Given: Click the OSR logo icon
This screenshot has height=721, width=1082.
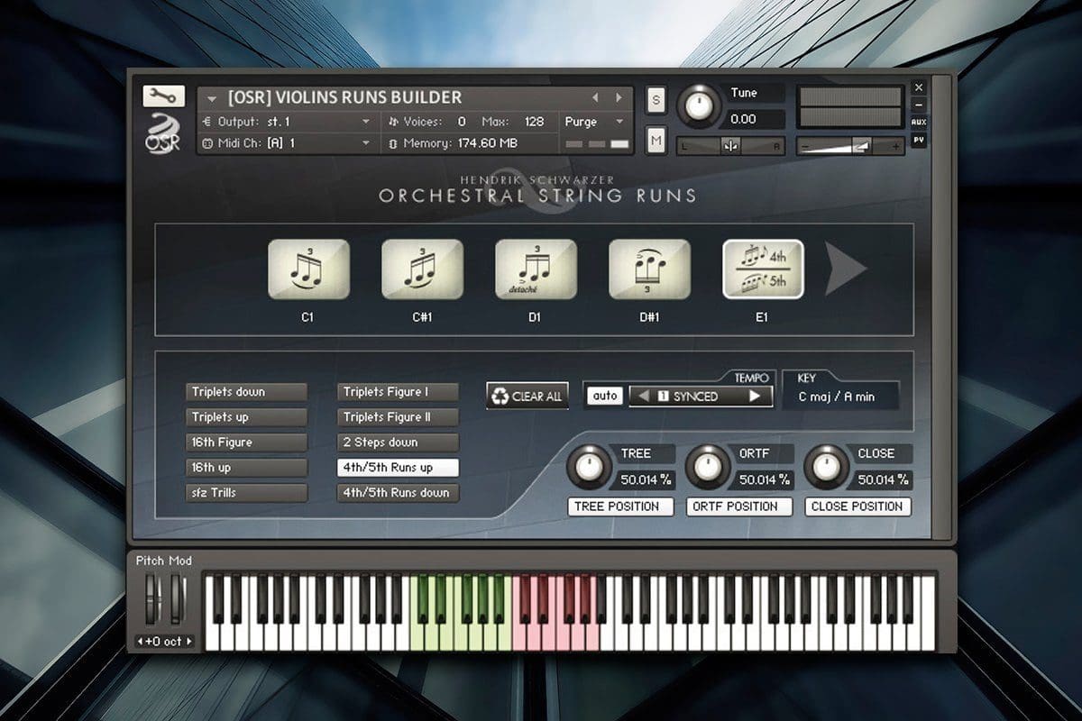Looking at the screenshot, I should pyautogui.click(x=163, y=132).
